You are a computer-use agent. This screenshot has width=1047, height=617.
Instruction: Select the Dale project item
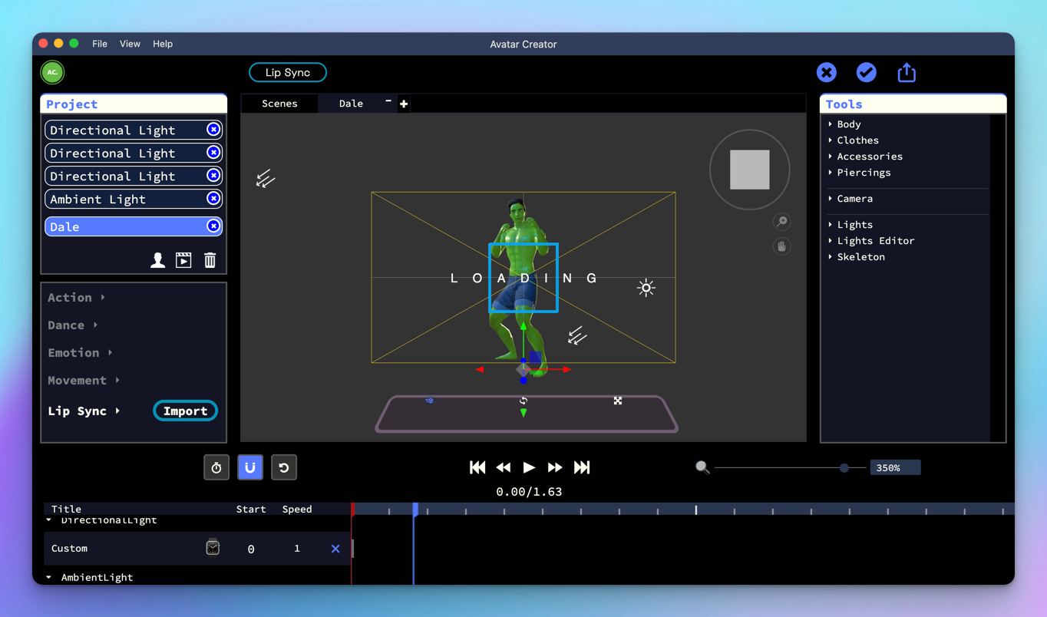[x=134, y=226]
